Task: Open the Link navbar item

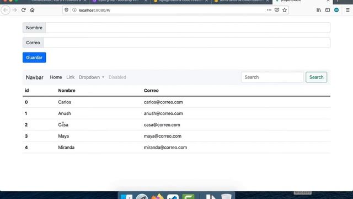Action: pyautogui.click(x=70, y=77)
